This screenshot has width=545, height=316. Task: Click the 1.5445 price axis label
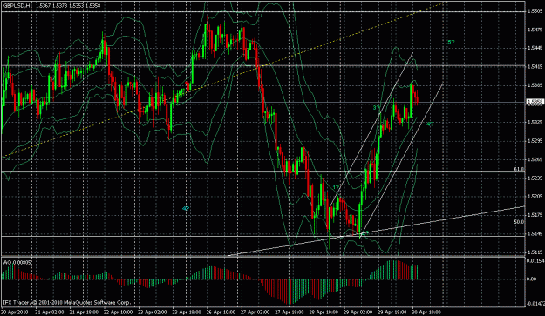[535, 48]
